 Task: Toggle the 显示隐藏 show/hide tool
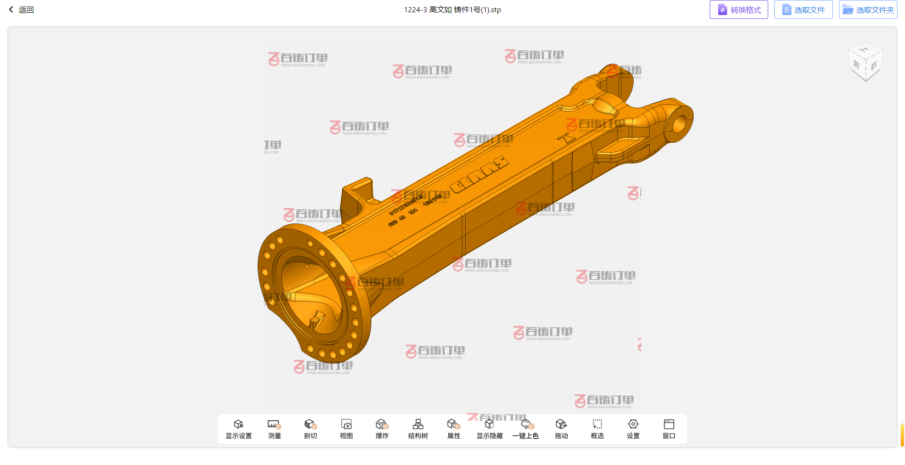tap(489, 429)
